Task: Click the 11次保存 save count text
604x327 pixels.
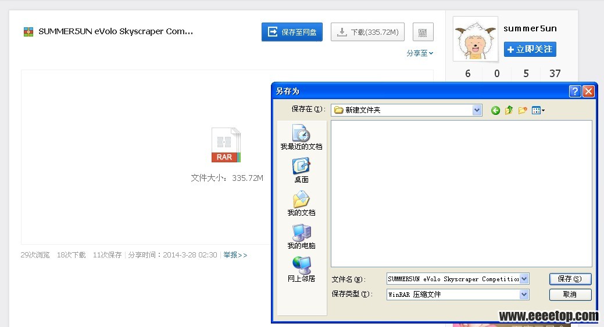Action: coord(107,255)
